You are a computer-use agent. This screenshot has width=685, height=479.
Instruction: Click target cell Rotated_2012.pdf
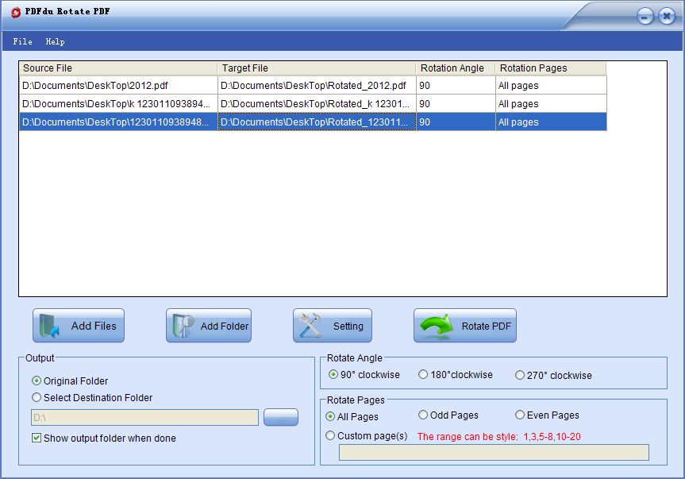[x=317, y=85]
